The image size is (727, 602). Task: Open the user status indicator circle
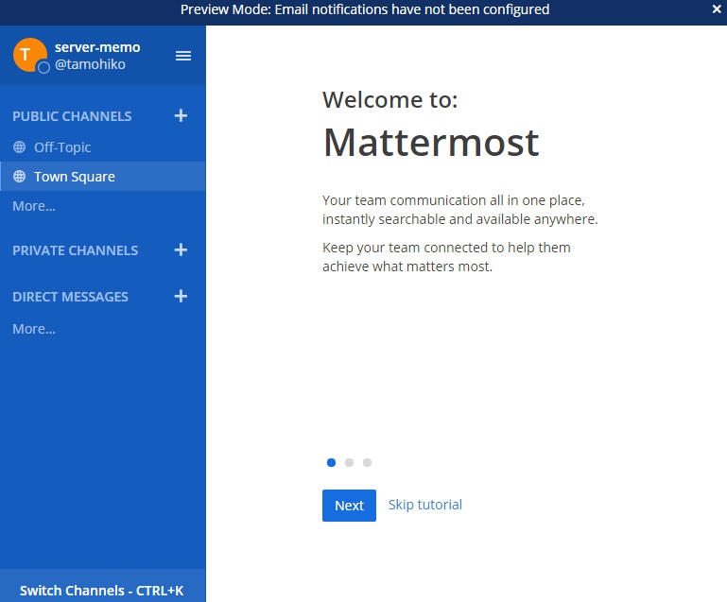pyautogui.click(x=43, y=68)
